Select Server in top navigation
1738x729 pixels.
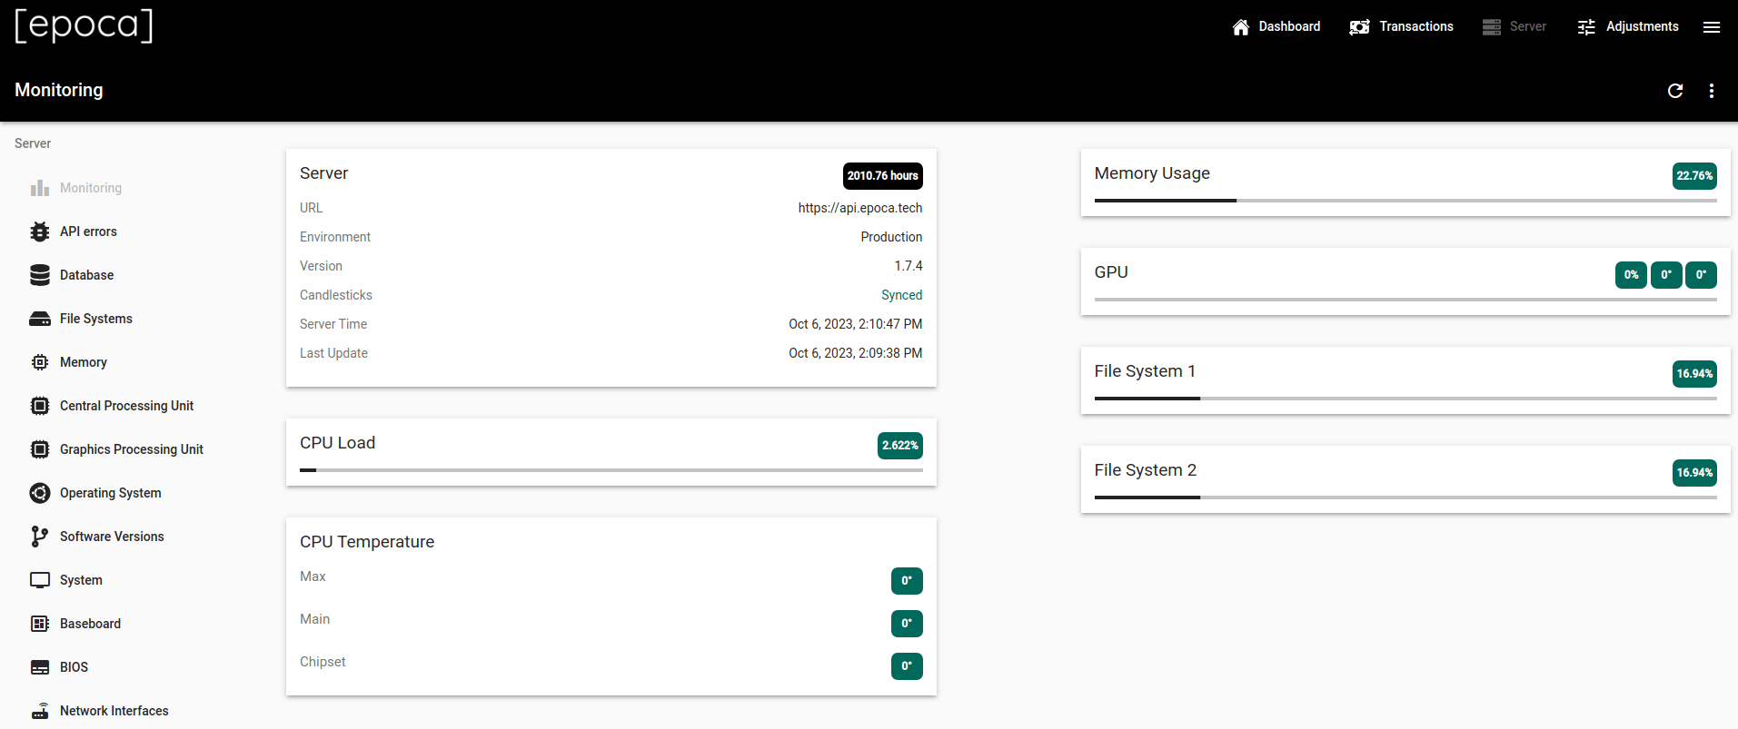click(1514, 26)
